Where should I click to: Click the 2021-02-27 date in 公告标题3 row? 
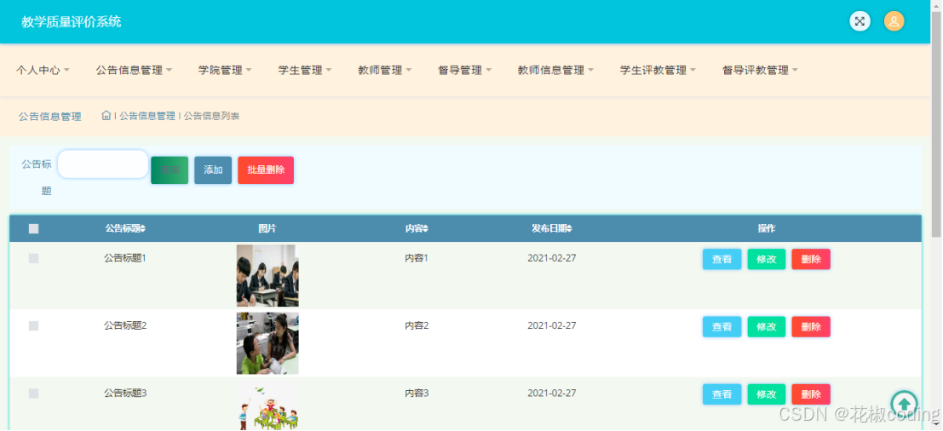551,394
